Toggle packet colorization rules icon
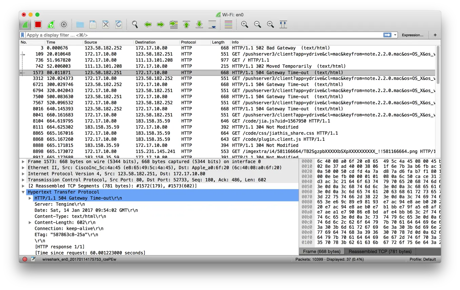The height and width of the screenshot is (290, 460). (x=228, y=24)
